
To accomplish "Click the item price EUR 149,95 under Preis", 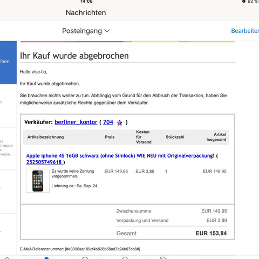I will (116, 171).
